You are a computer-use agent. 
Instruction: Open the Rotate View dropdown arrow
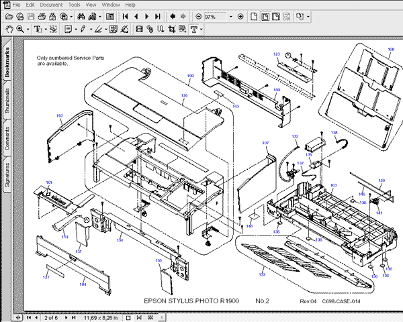[x=308, y=17]
